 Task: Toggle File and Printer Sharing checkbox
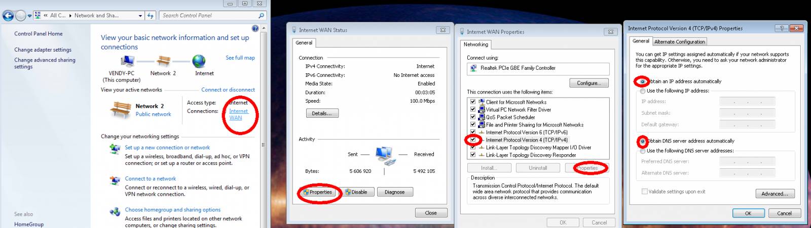473,124
